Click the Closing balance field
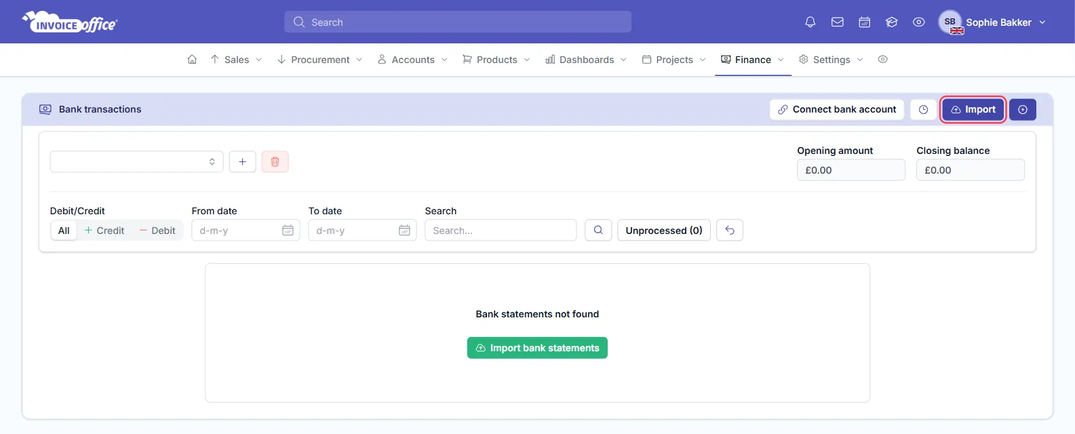 tap(971, 170)
